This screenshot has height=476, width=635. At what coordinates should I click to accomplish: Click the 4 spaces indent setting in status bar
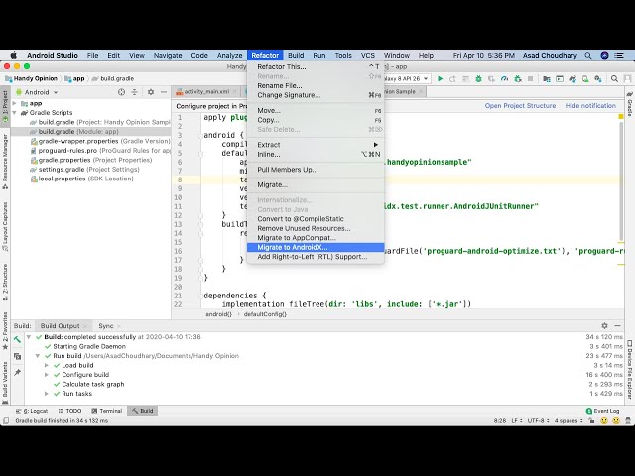[x=569, y=420]
